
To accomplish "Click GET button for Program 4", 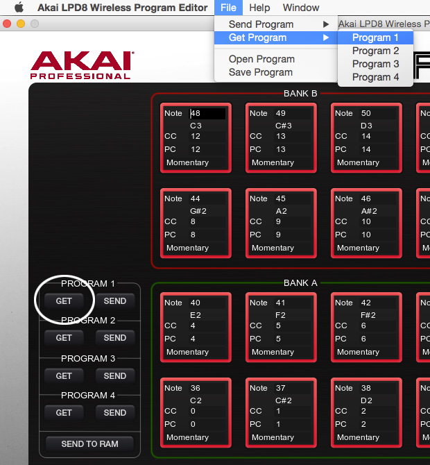I will click(64, 413).
